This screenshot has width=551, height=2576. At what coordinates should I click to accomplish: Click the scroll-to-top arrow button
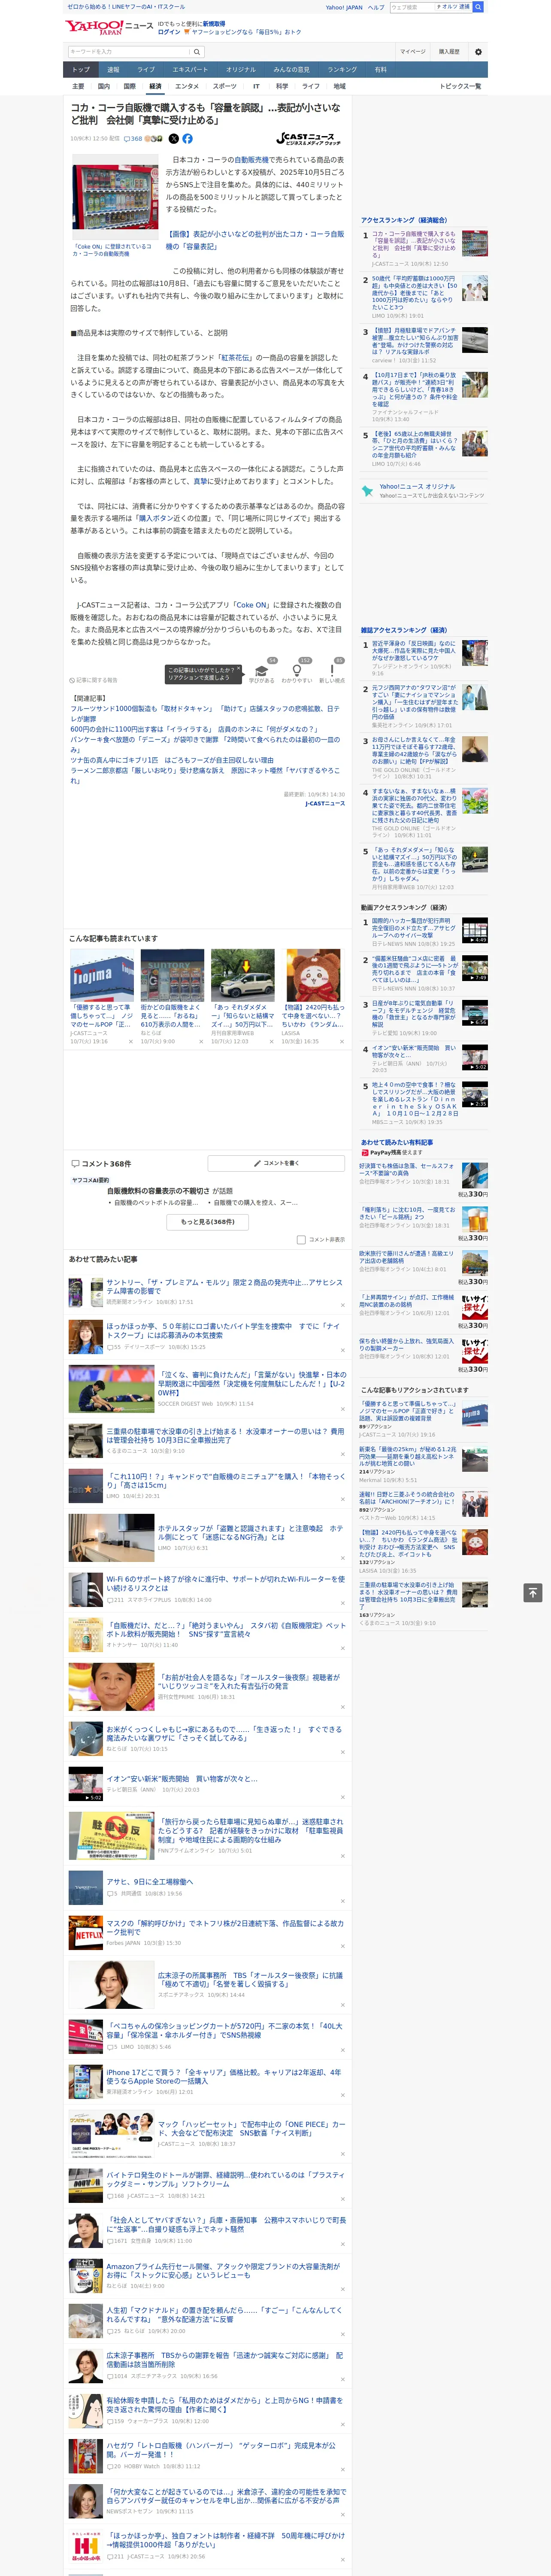(533, 1592)
